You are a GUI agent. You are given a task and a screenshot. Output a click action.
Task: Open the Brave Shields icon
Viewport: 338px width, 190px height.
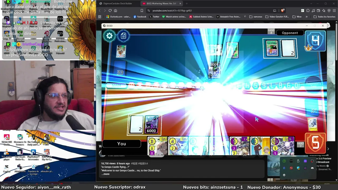click(x=283, y=11)
